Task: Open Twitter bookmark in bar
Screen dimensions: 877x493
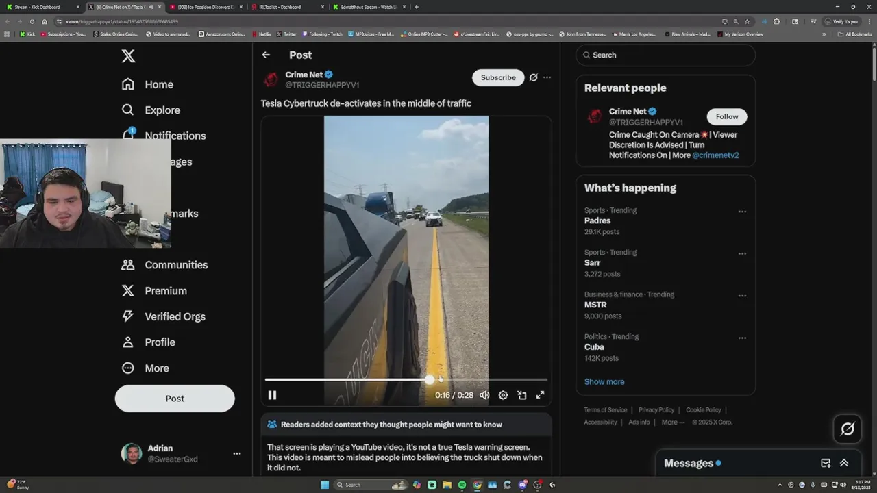Action: pos(286,34)
